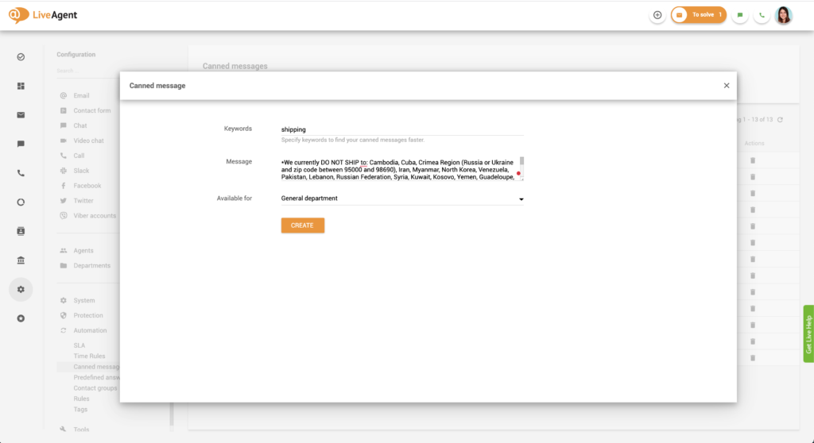Expand the Automation section in Configuration
Image resolution: width=814 pixels, height=443 pixels.
point(90,330)
